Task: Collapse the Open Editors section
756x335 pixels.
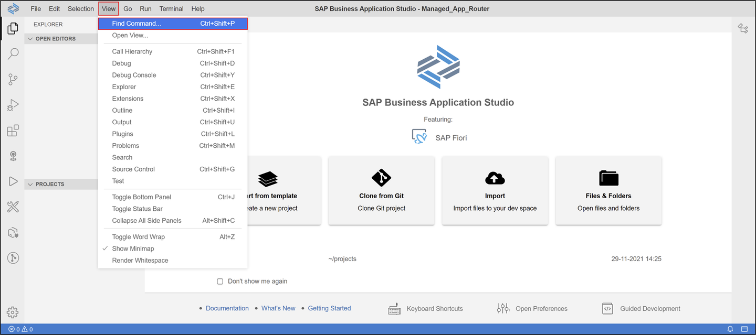Action: 61,39
